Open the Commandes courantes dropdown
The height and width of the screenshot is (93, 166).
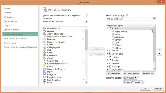[x=86, y=21]
